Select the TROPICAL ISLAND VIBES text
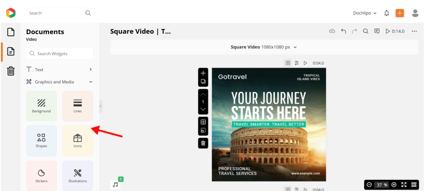The image size is (424, 191). point(308,77)
